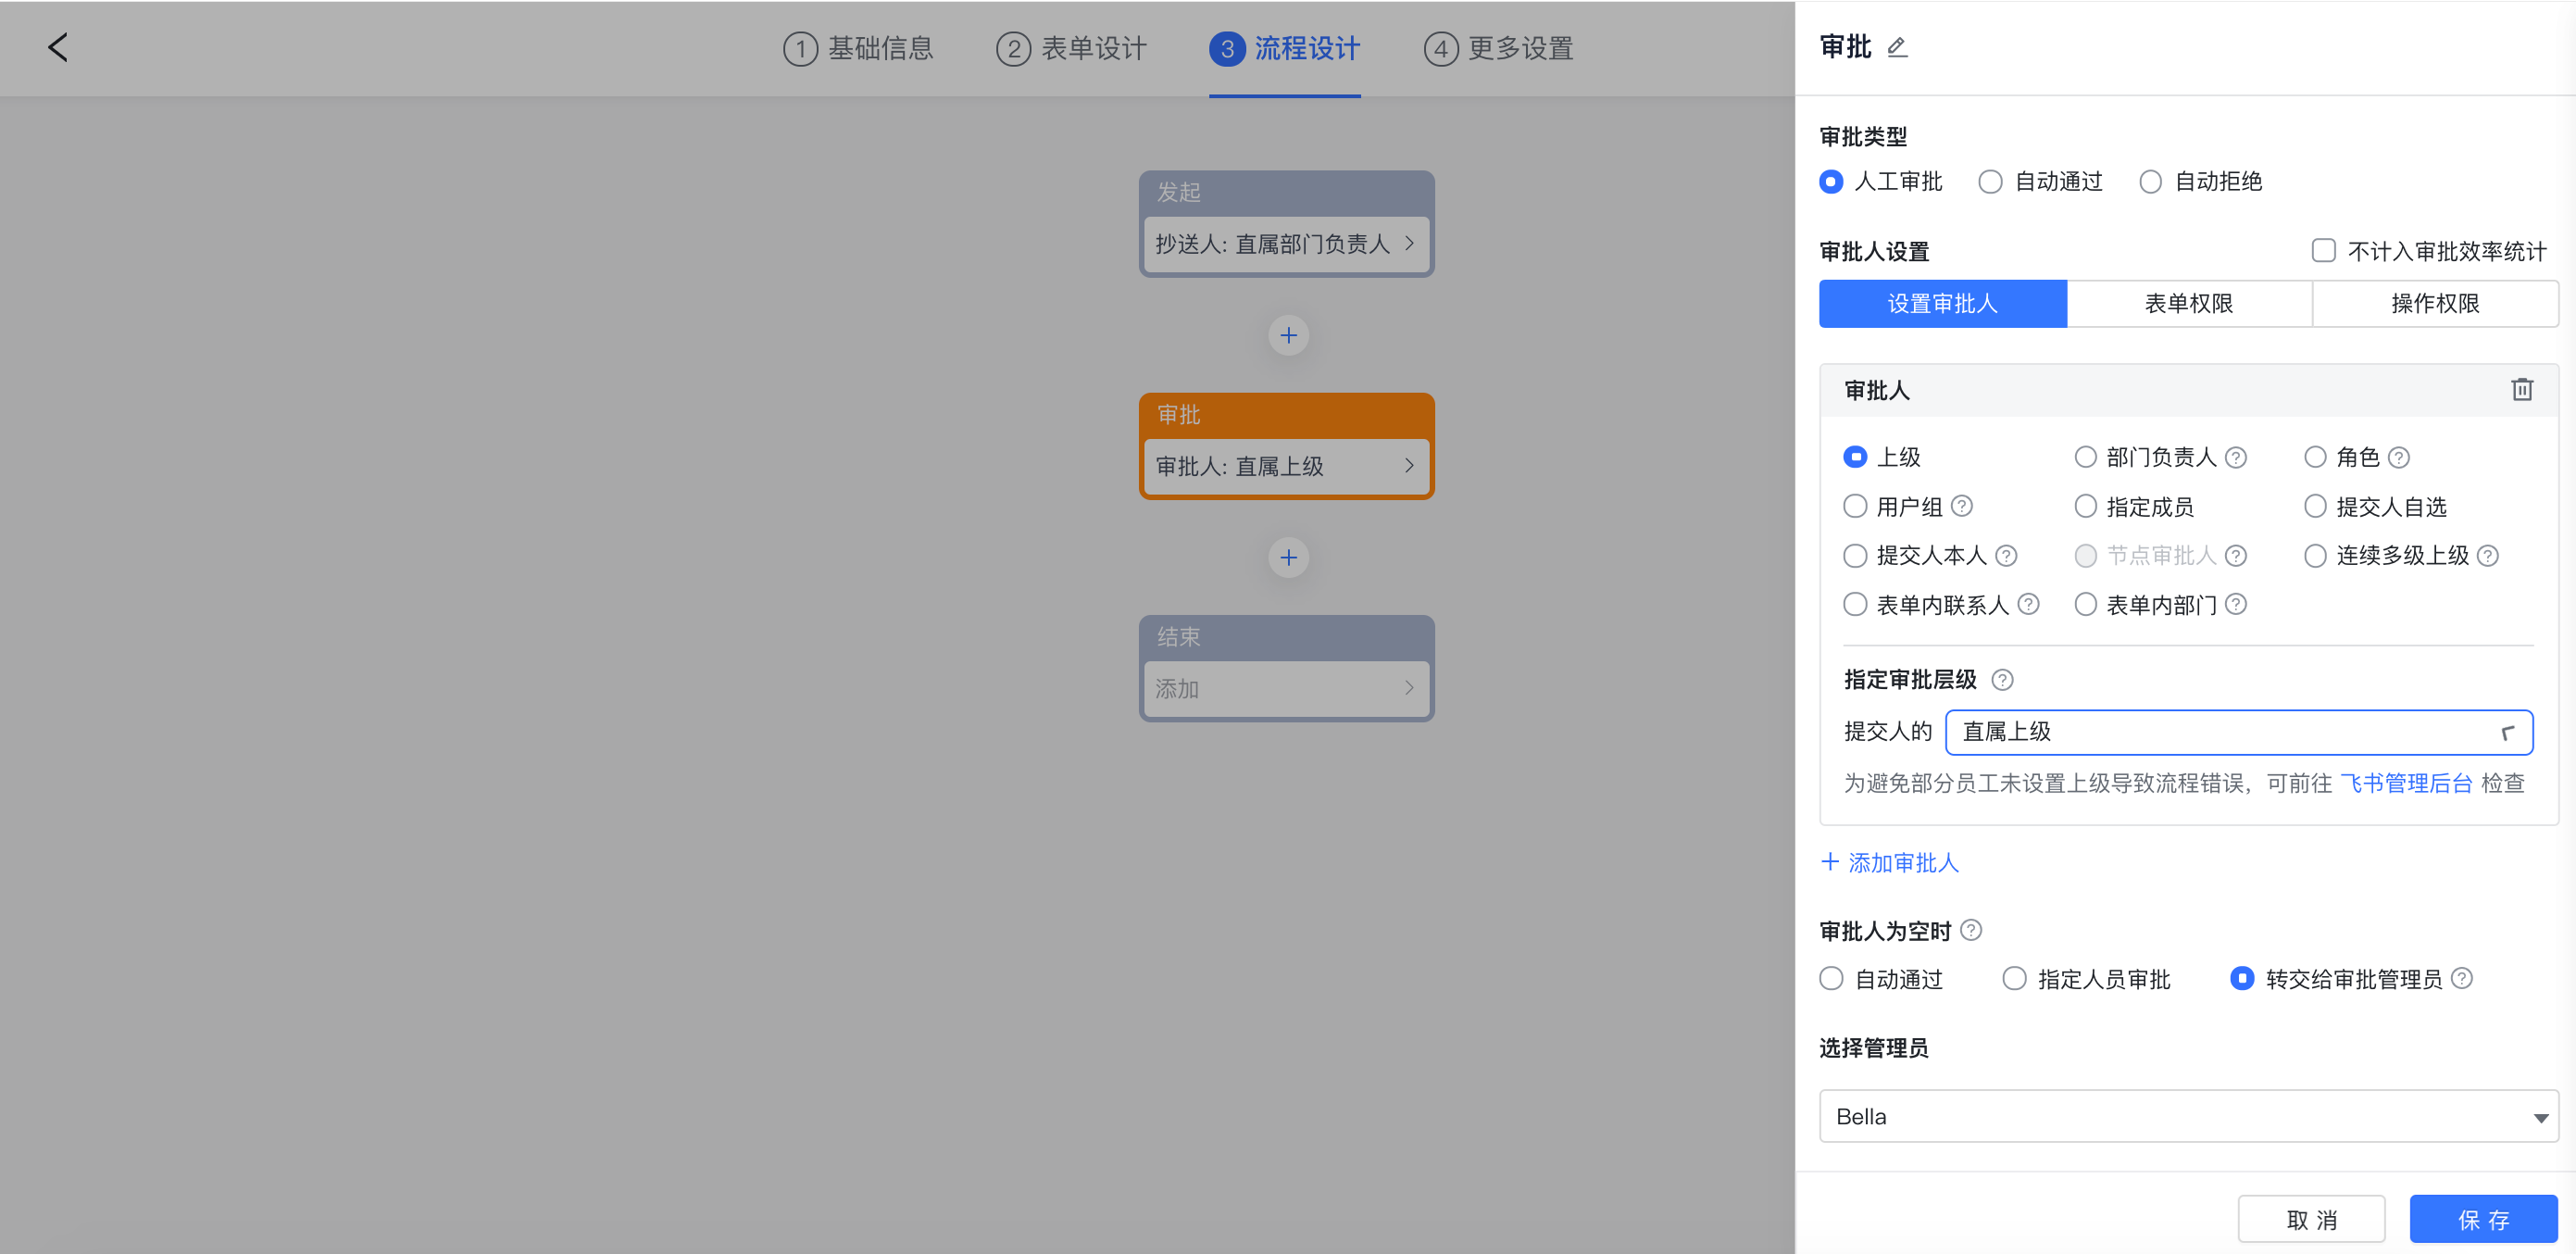Screen dimensions: 2576x1254
Task: Click the 审批人: 直属上级 node row
Action: tap(1286, 466)
